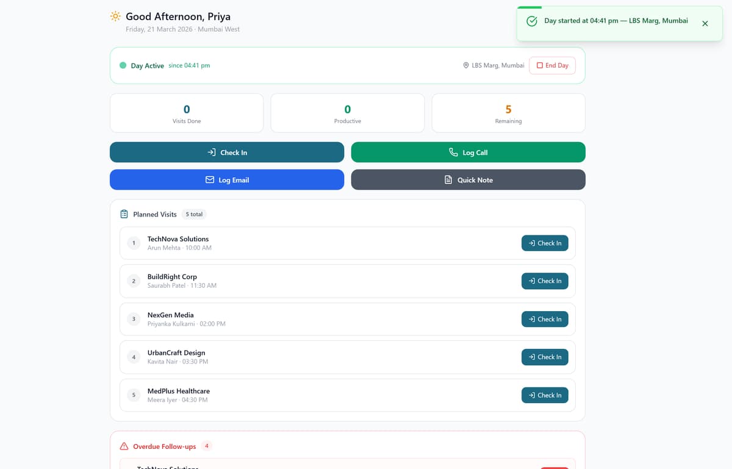
Task: Dismiss the day started notification
Action: pos(705,23)
